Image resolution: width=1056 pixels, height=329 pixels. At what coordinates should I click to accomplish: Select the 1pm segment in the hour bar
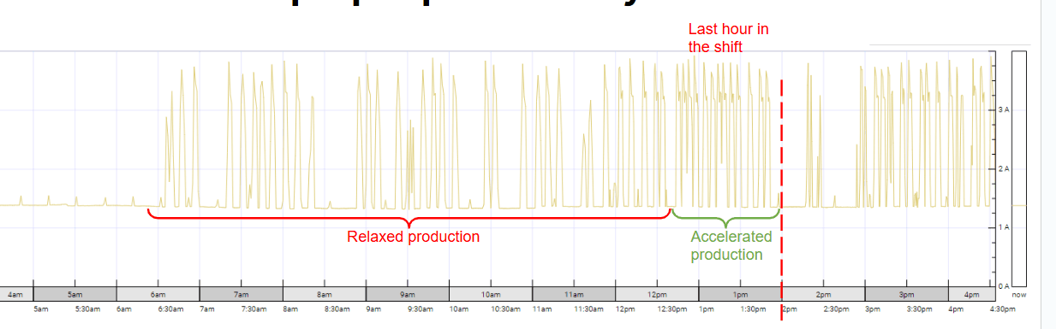tap(740, 294)
